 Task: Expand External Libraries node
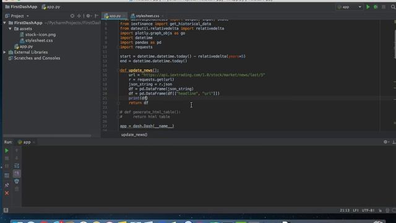click(x=4, y=52)
